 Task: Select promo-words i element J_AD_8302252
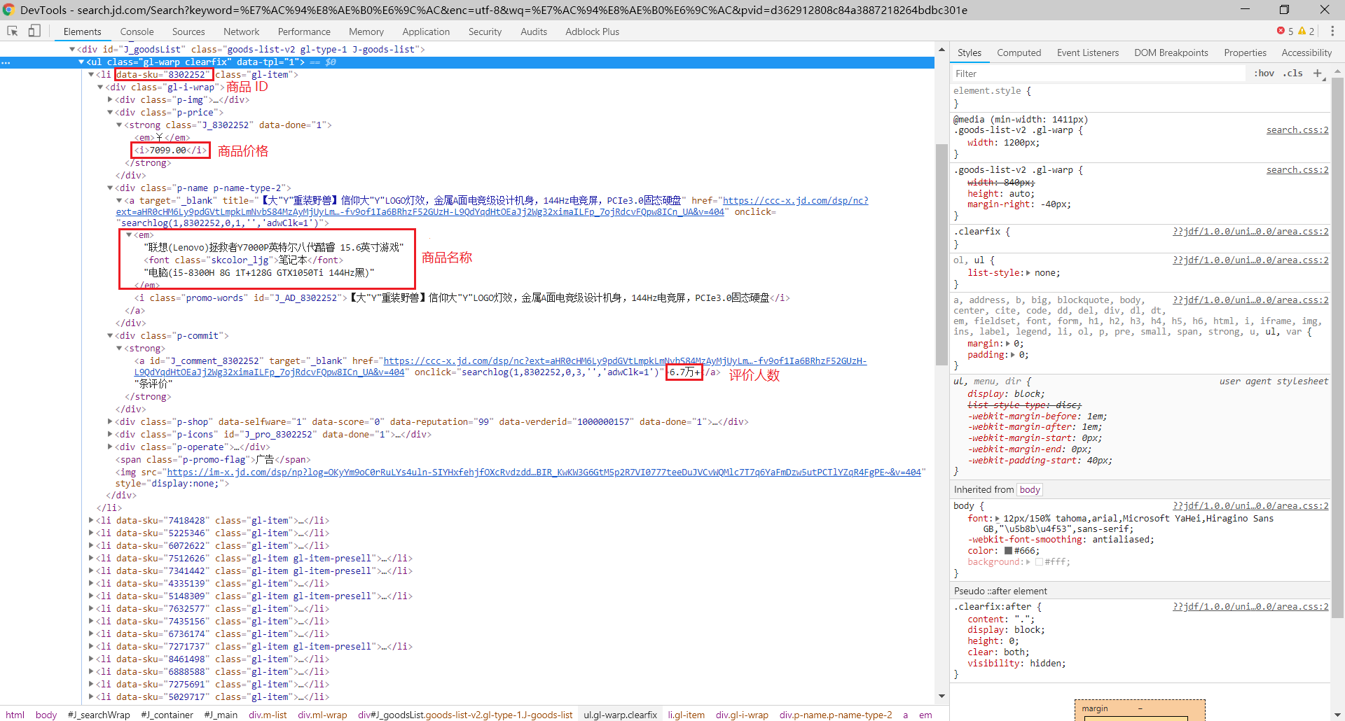click(x=462, y=298)
